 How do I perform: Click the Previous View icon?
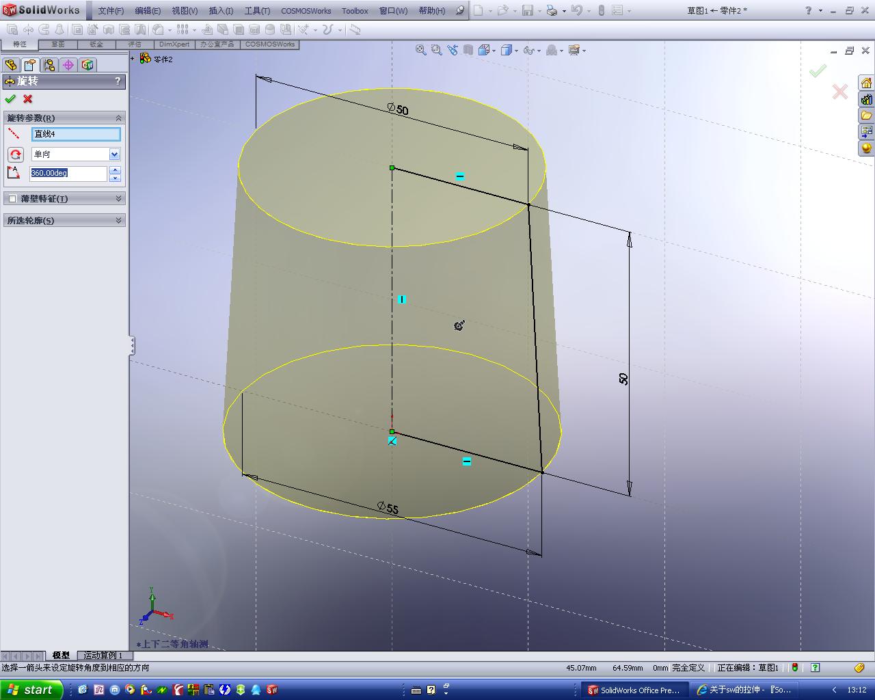pos(453,50)
